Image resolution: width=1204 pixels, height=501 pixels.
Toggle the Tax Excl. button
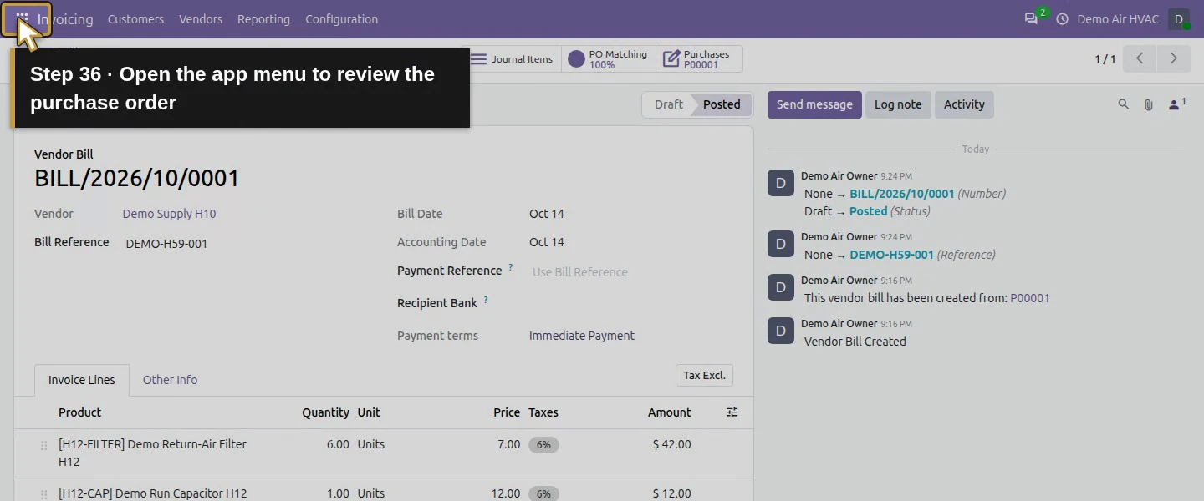click(x=704, y=376)
